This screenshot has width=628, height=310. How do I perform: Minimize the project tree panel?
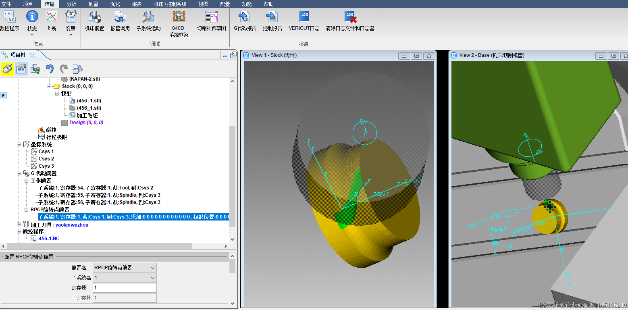pyautogui.click(x=225, y=56)
